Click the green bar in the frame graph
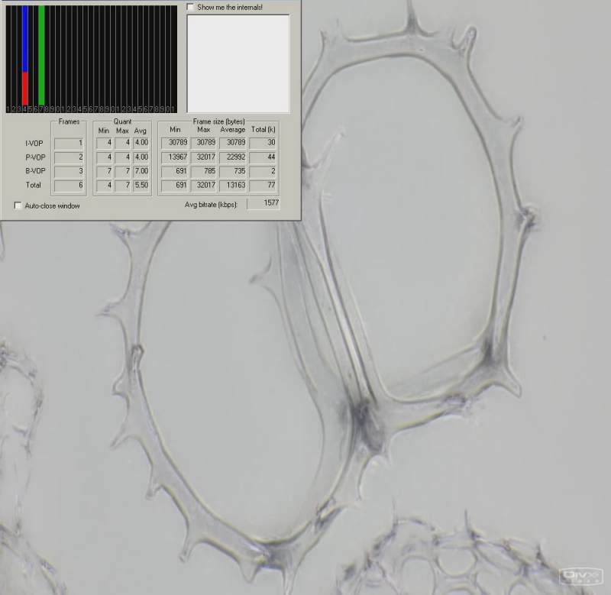611x595 pixels. [x=41, y=55]
